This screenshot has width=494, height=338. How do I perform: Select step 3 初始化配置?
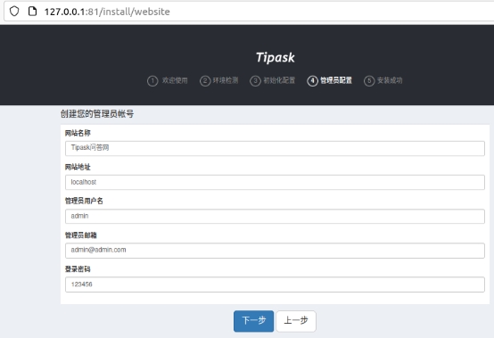273,80
